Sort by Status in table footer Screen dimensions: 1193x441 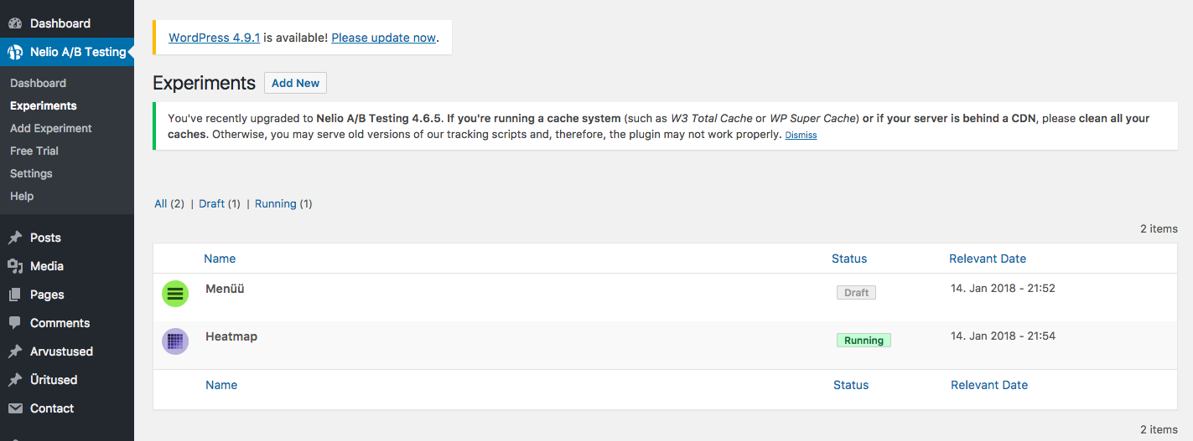(x=851, y=385)
